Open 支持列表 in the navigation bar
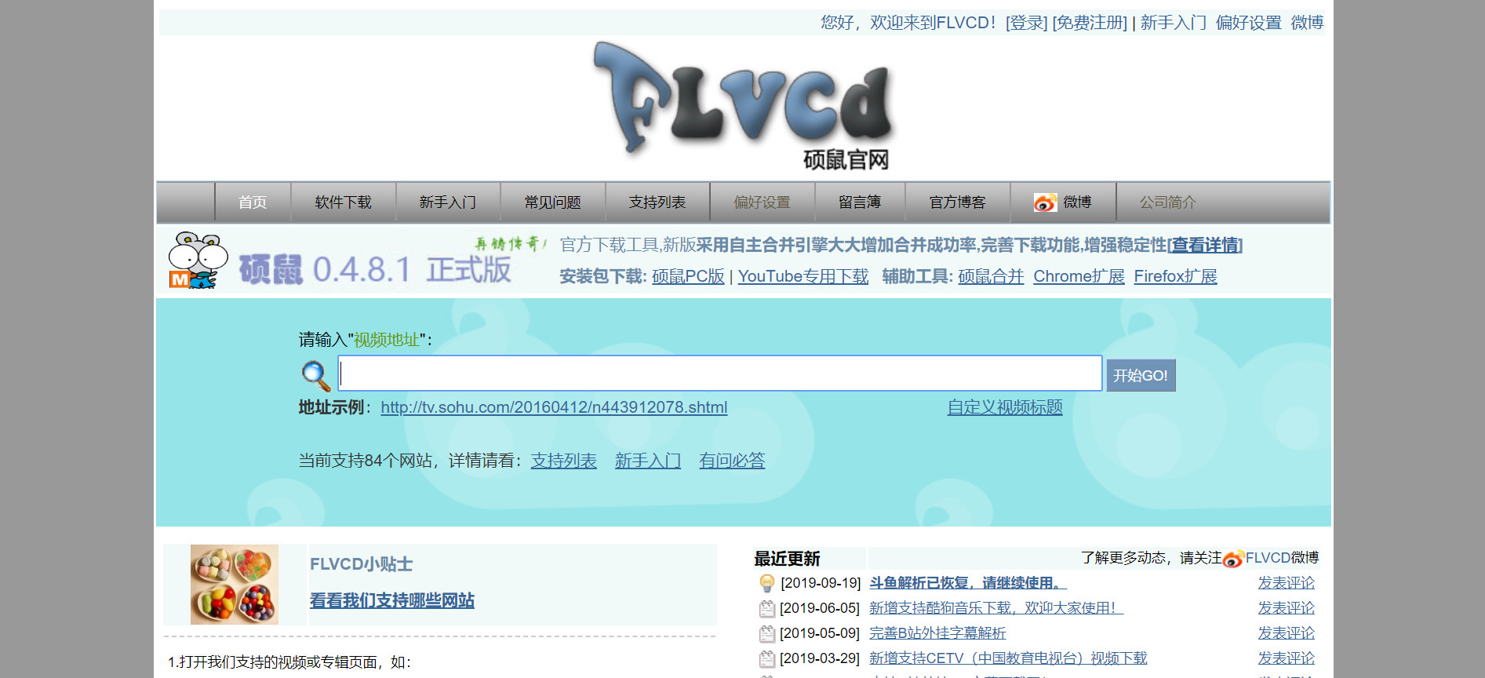Image resolution: width=1485 pixels, height=678 pixels. 657,202
